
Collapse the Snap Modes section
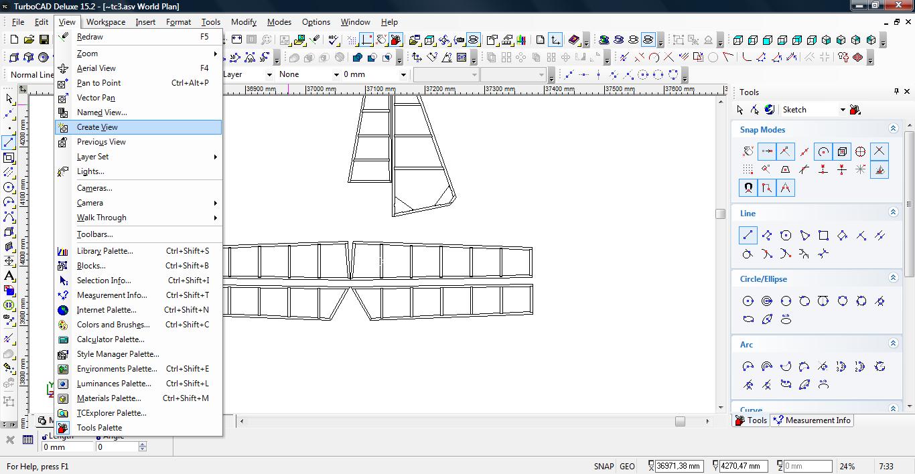[x=893, y=129]
